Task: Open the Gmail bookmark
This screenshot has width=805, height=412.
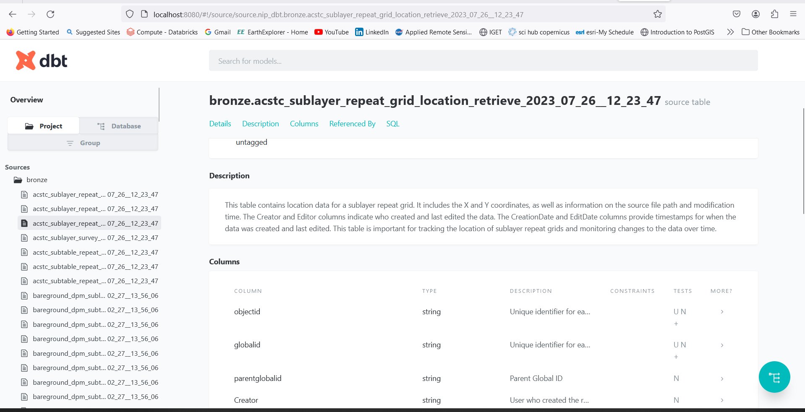Action: (x=217, y=32)
